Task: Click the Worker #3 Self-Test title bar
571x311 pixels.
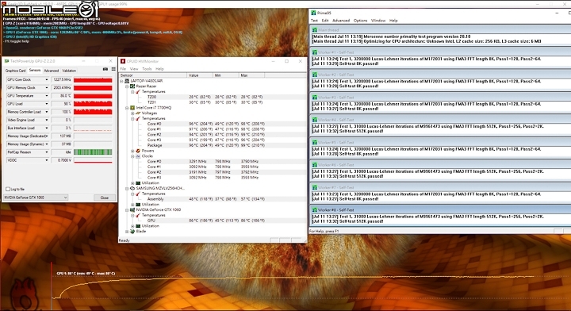Action: pos(440,98)
